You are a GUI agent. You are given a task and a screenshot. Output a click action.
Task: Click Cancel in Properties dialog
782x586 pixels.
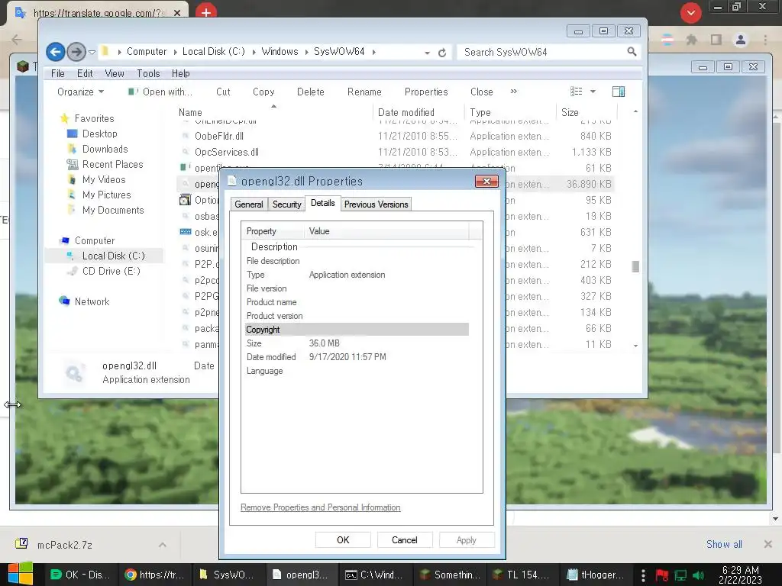click(405, 540)
